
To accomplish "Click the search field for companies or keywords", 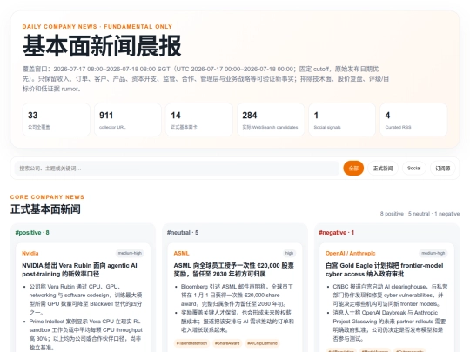I will (177, 169).
